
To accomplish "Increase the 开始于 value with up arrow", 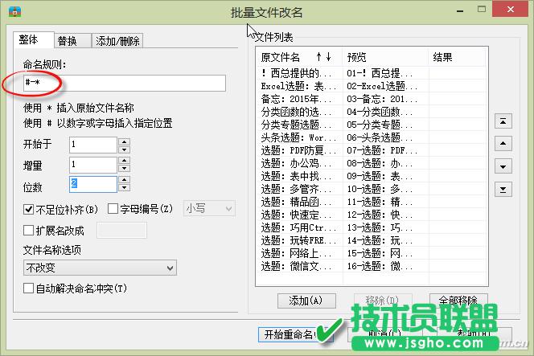I will (x=124, y=141).
